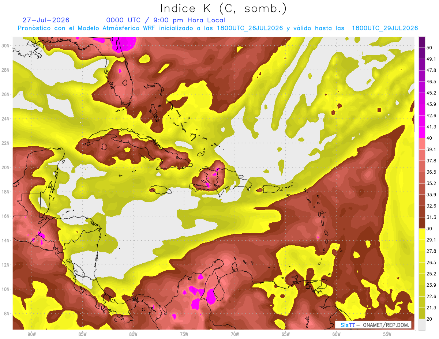Viewport: 439px width, 339px height.
Task: Click the latitude axis label '24N'
Action: [5, 119]
